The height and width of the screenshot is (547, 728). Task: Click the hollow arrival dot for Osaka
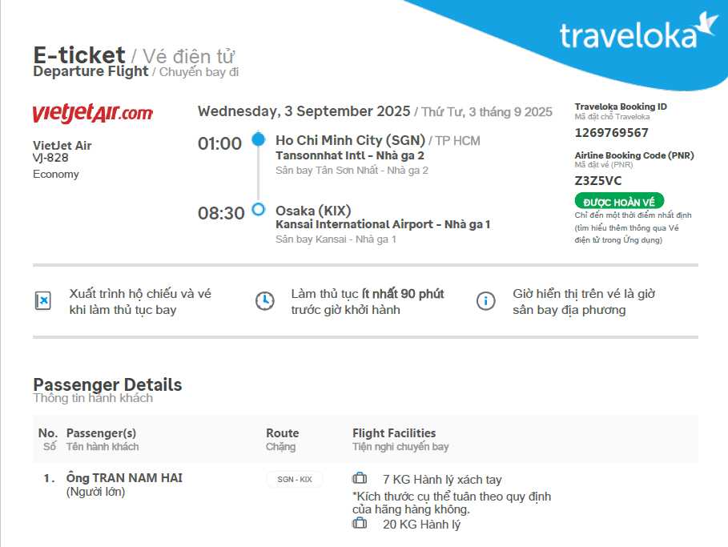click(x=258, y=210)
